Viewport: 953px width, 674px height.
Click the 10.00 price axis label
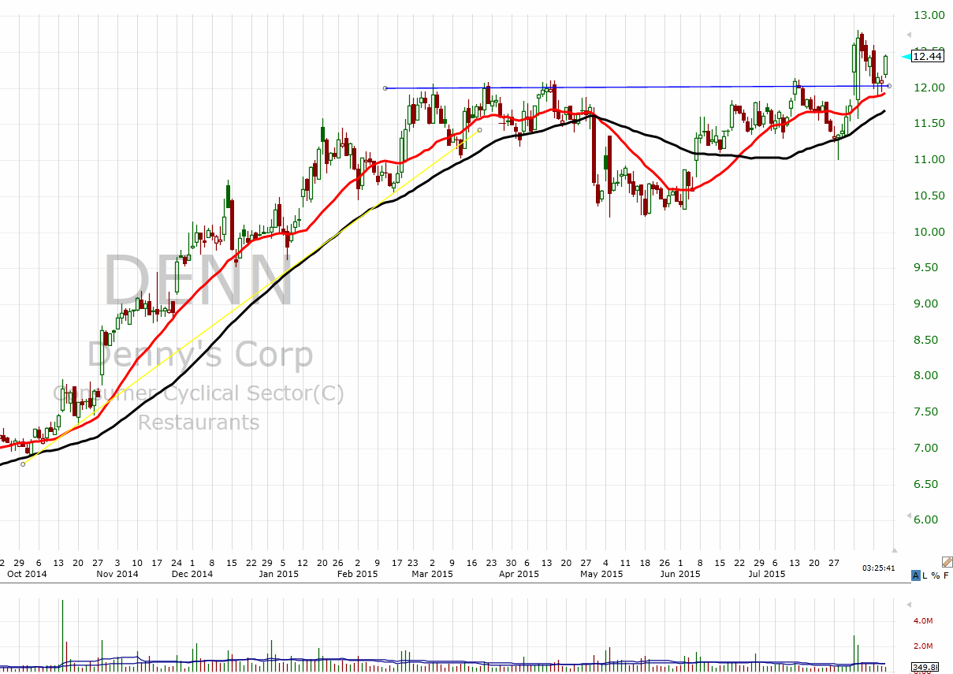click(930, 232)
